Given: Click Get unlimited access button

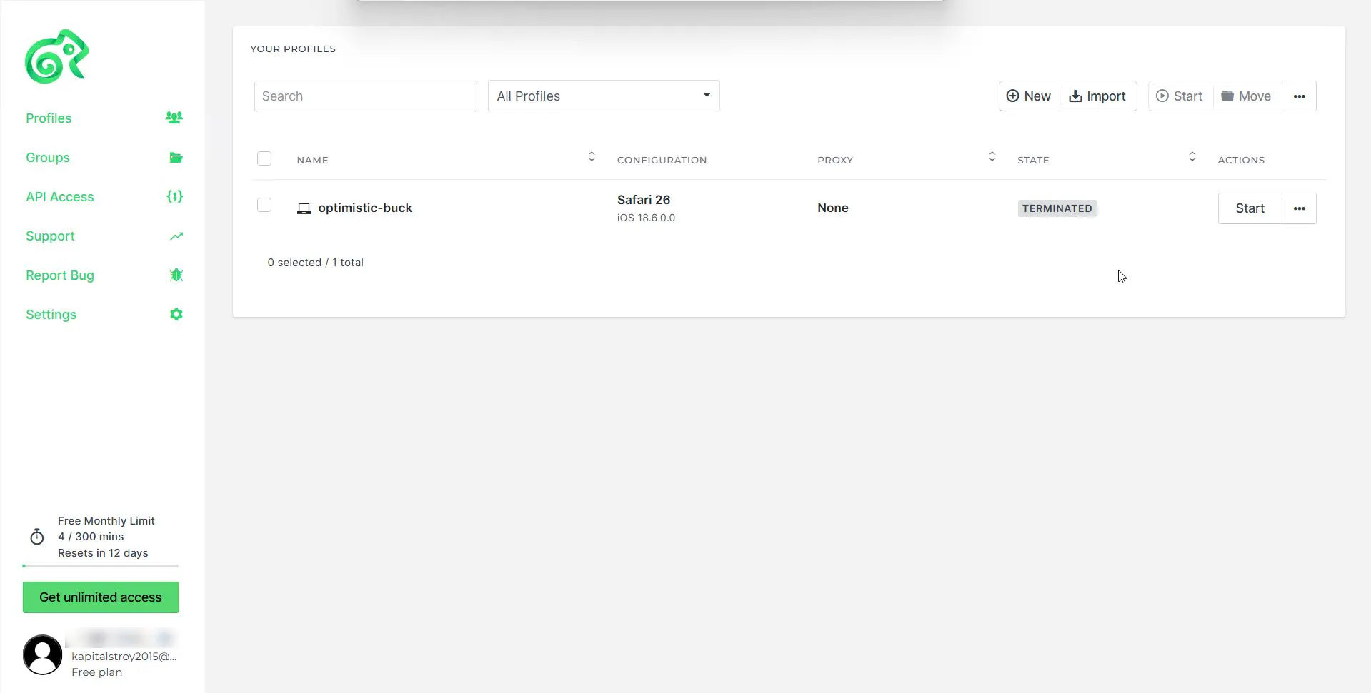Looking at the screenshot, I should 101,597.
